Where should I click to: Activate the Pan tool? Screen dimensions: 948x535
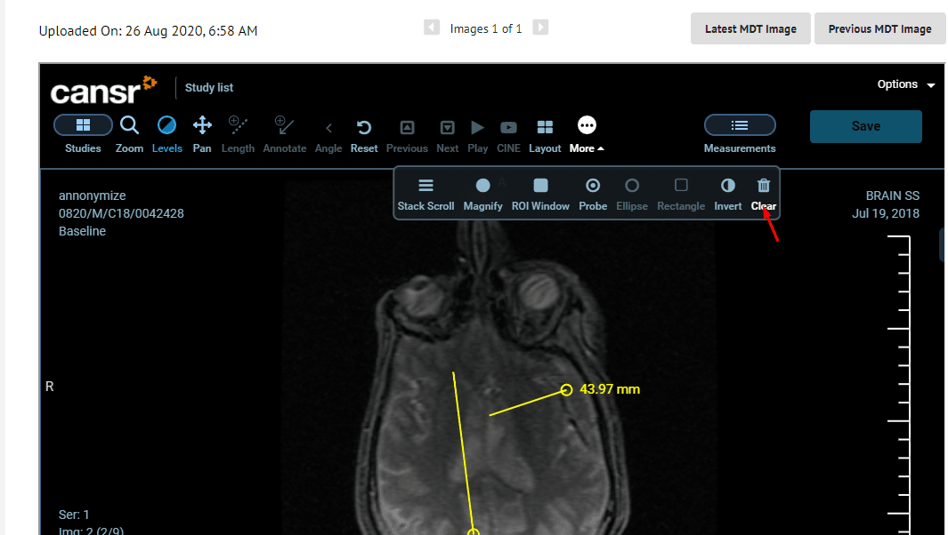pos(202,133)
